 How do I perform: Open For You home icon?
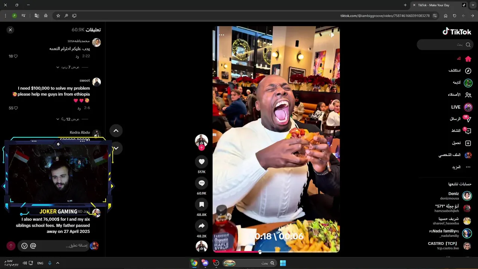click(x=468, y=59)
